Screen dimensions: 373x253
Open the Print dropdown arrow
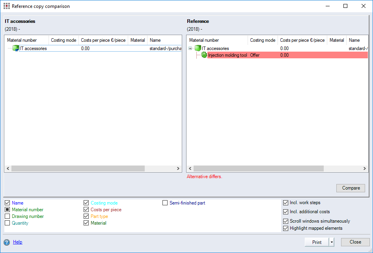(x=332, y=242)
